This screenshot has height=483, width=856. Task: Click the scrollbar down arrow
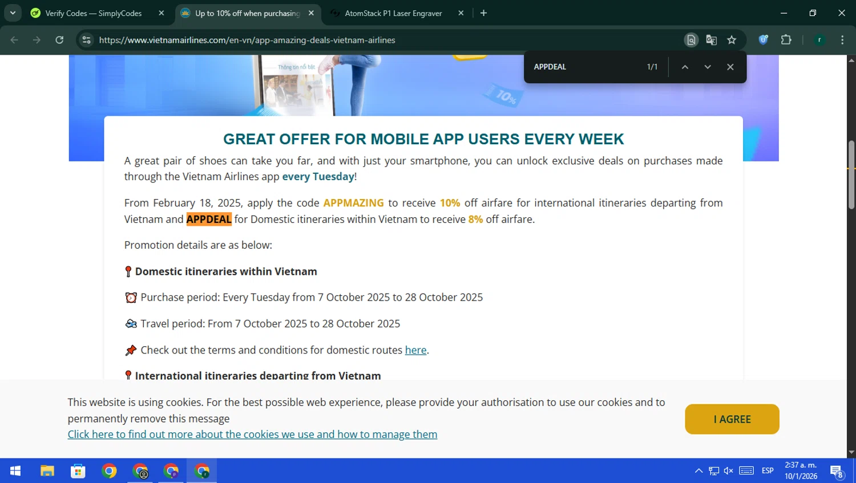tap(851, 452)
